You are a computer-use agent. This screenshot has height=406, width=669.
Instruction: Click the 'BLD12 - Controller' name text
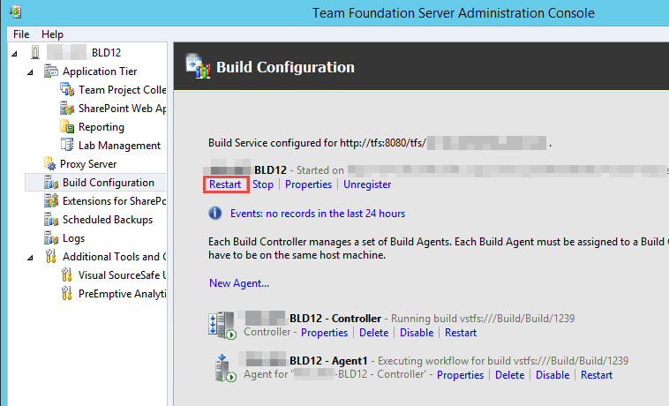[335, 319]
